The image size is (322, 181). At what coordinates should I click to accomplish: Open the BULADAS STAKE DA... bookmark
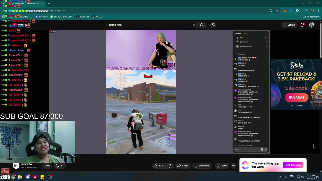(x=62, y=17)
